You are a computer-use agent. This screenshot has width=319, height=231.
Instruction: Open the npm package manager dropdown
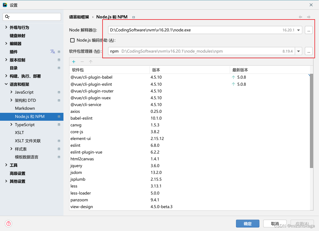coord(299,51)
